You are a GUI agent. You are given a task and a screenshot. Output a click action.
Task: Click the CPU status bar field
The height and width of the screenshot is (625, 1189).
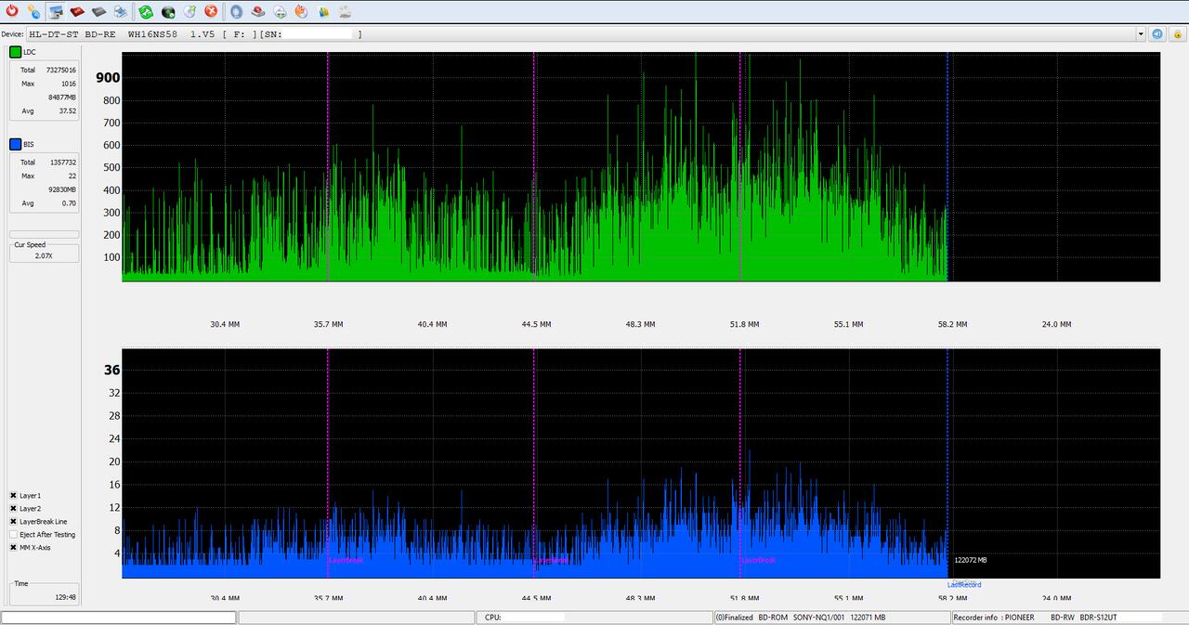(594, 618)
